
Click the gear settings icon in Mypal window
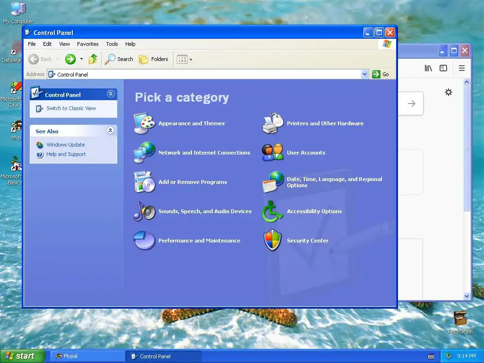pos(449,92)
